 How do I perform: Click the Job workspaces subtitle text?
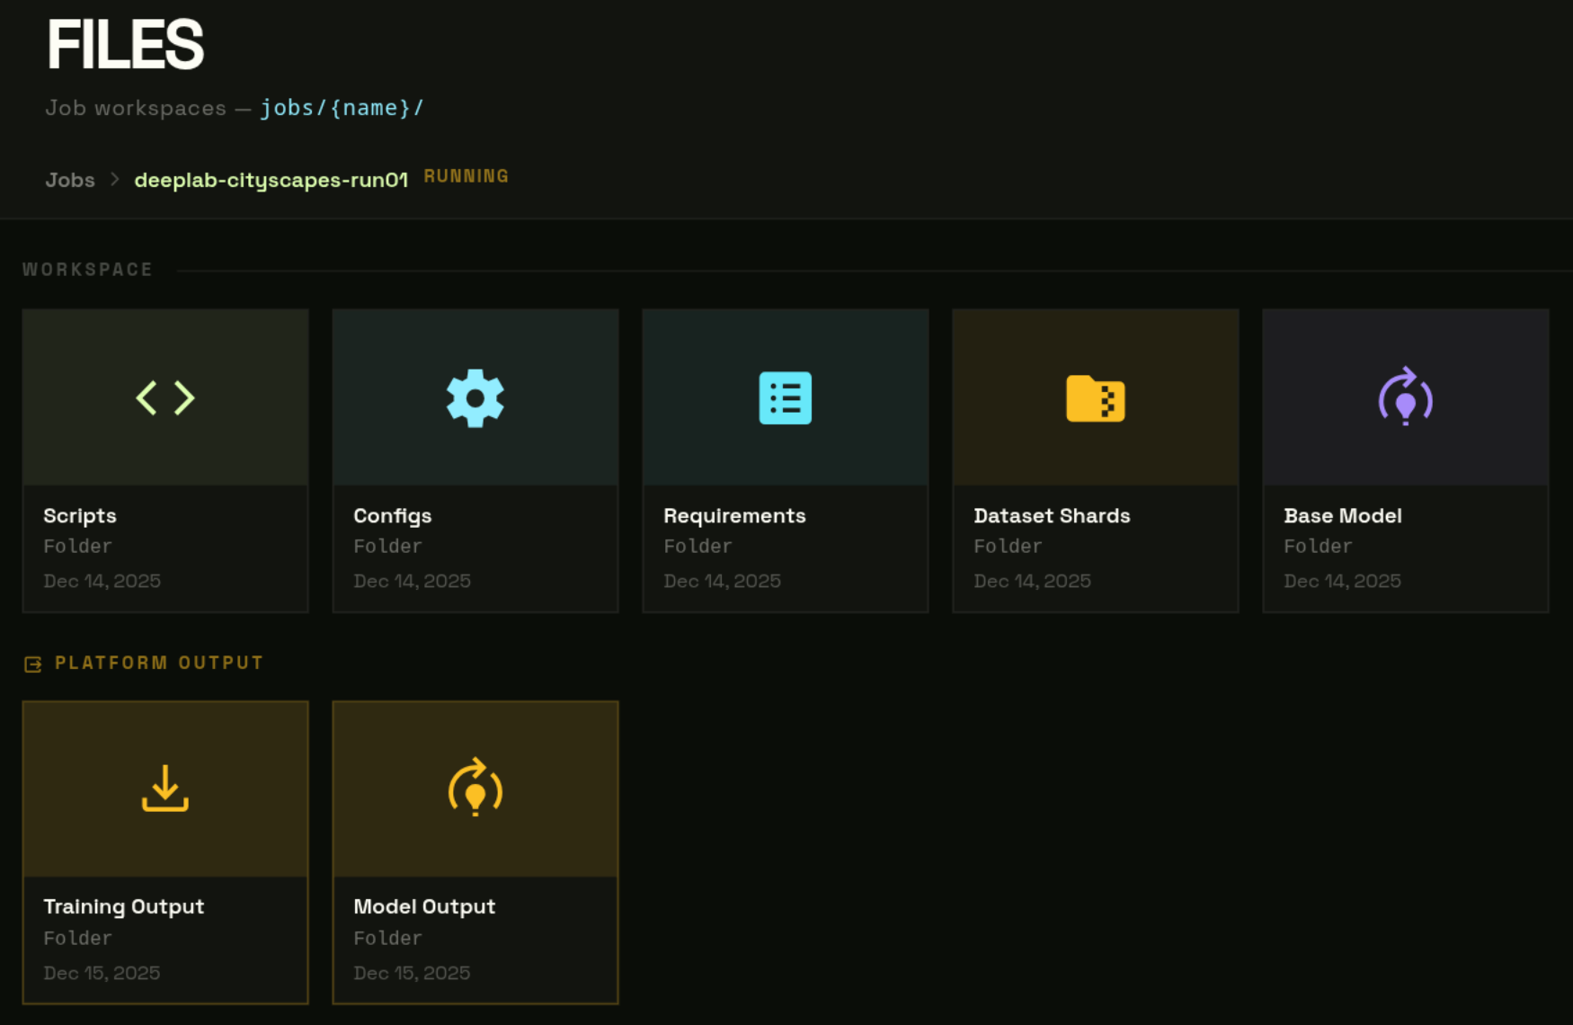coord(136,108)
